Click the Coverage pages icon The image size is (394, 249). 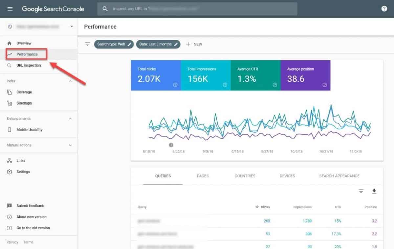tap(10, 92)
